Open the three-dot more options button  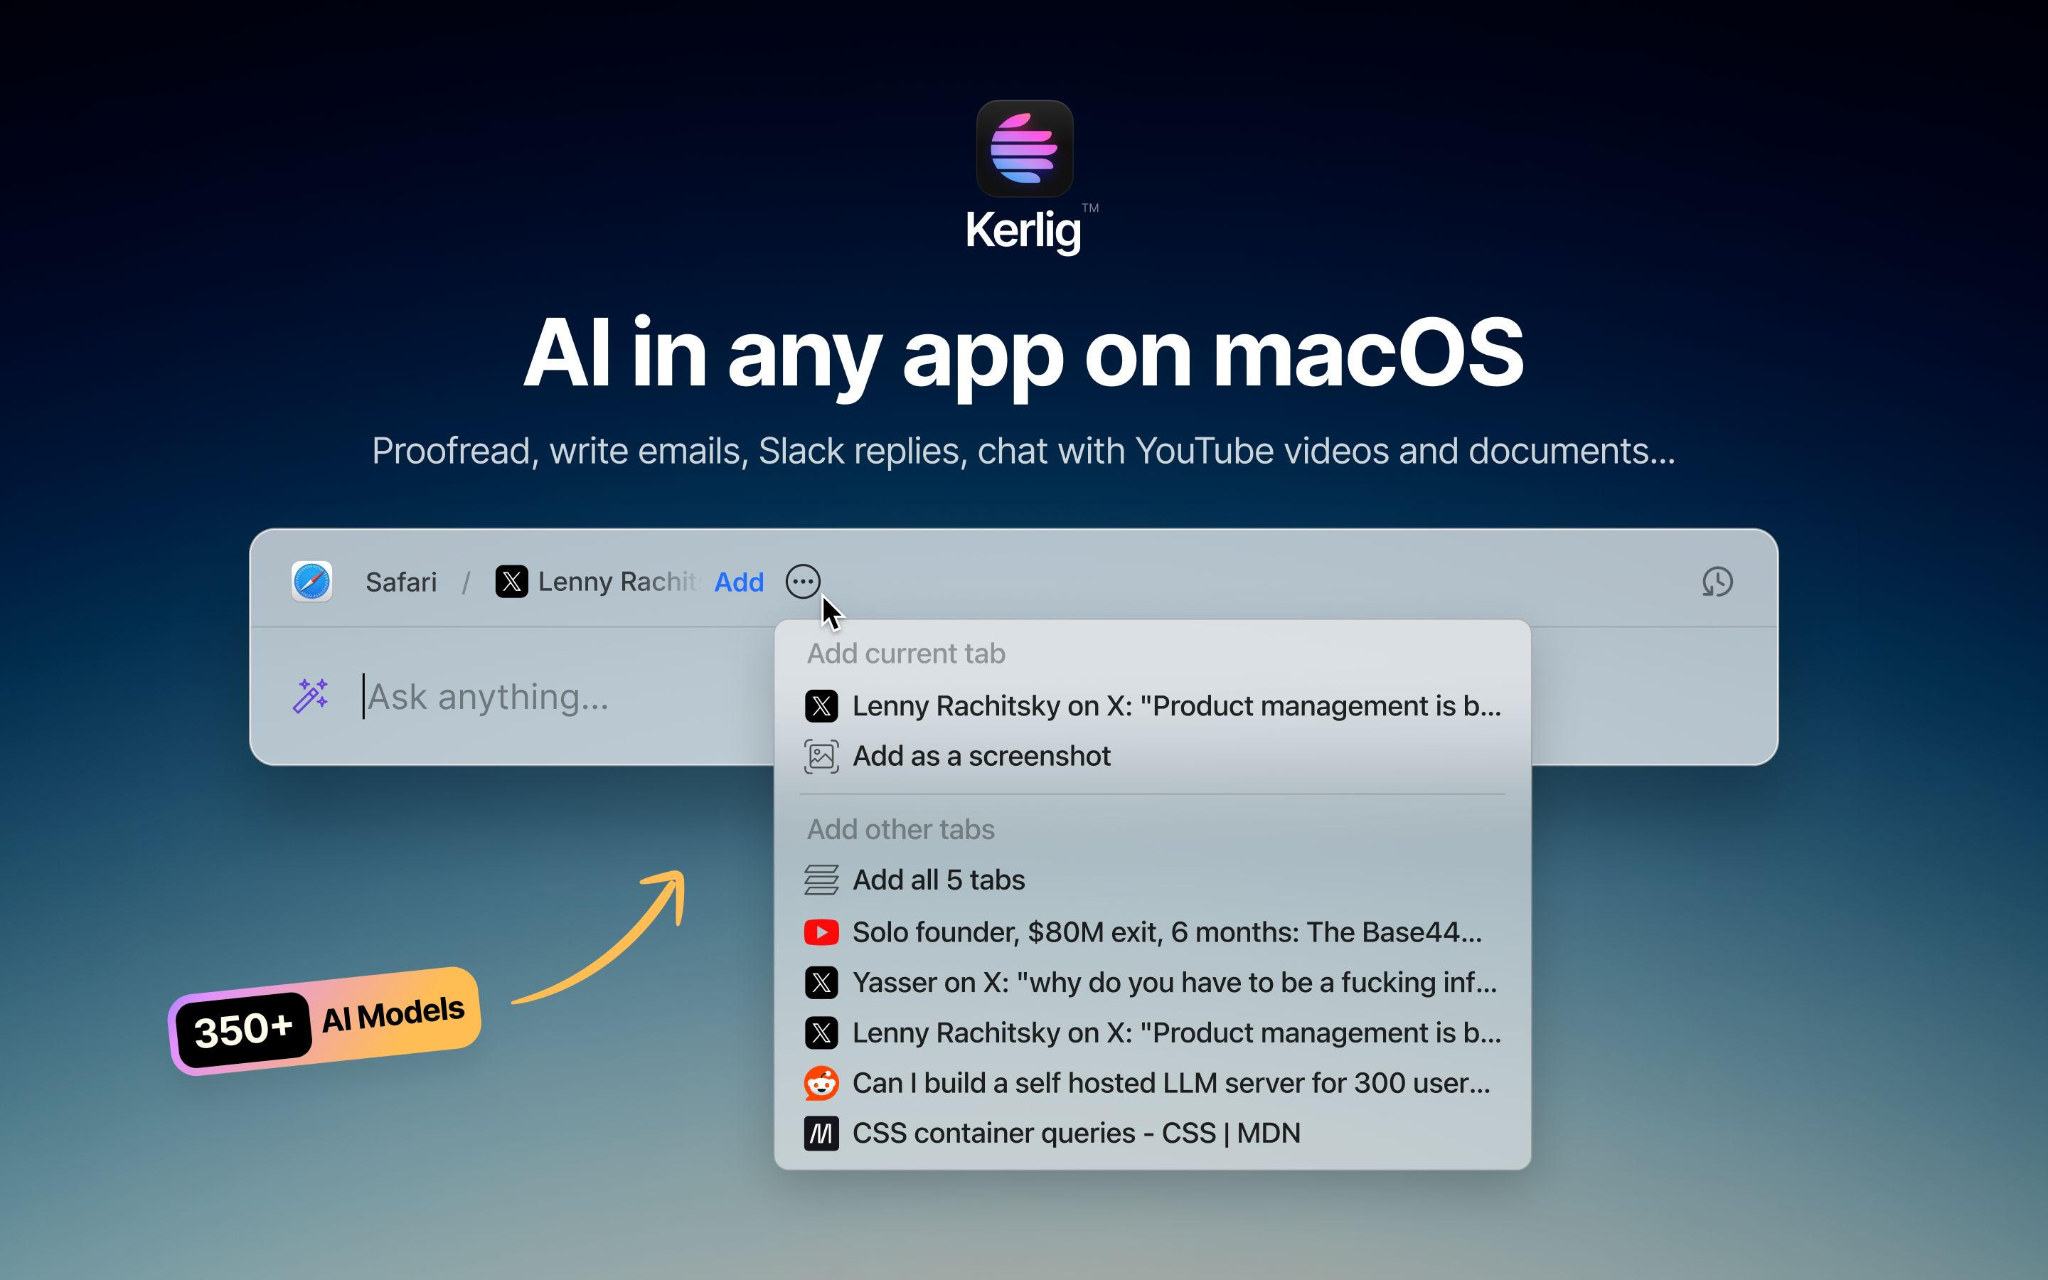[x=801, y=582]
